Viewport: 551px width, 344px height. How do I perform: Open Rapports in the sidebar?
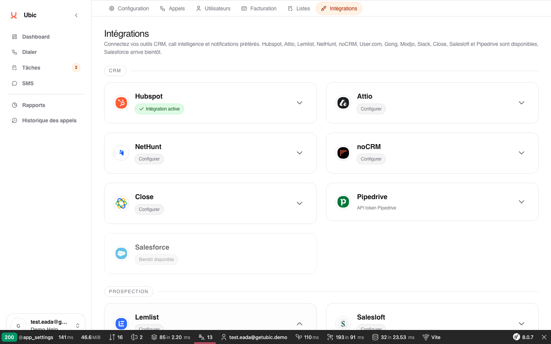34,105
